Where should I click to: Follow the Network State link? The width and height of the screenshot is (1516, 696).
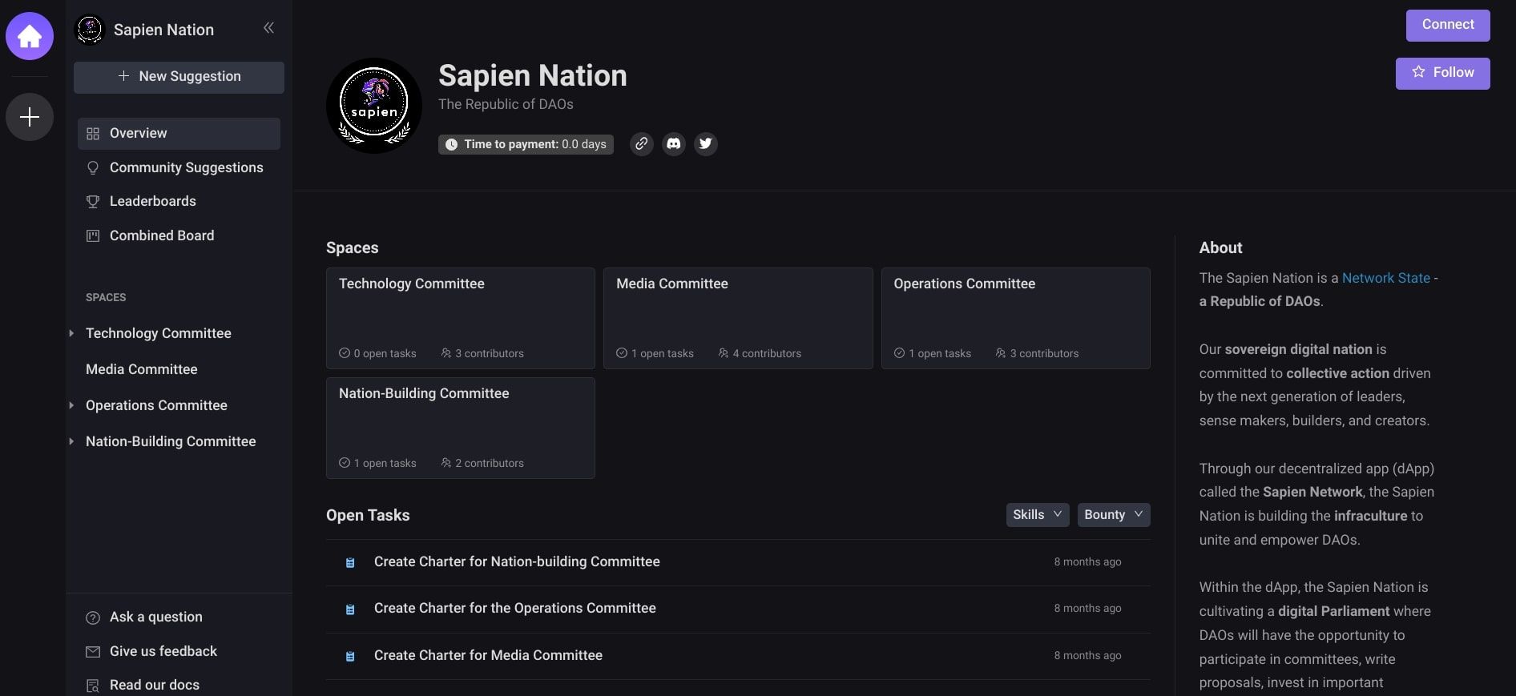point(1385,278)
